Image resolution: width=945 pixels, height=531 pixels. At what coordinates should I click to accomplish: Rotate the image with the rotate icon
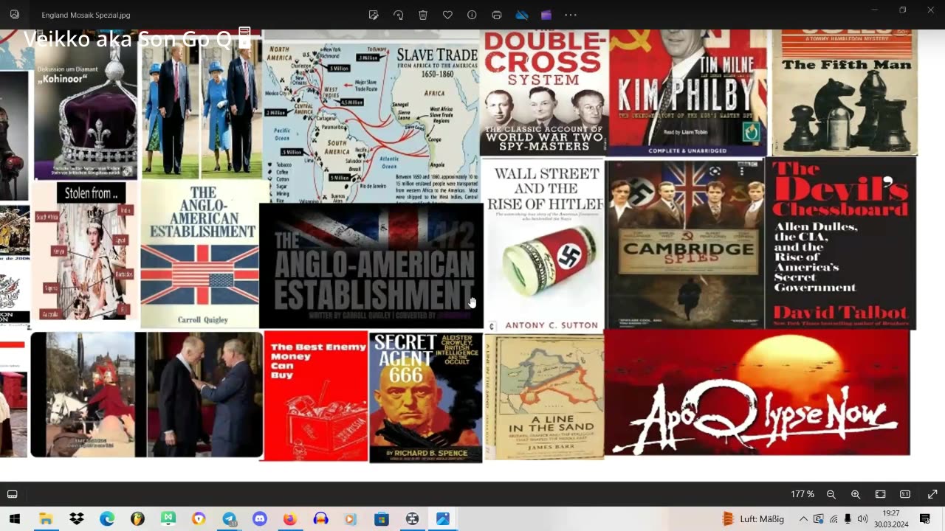pyautogui.click(x=399, y=15)
